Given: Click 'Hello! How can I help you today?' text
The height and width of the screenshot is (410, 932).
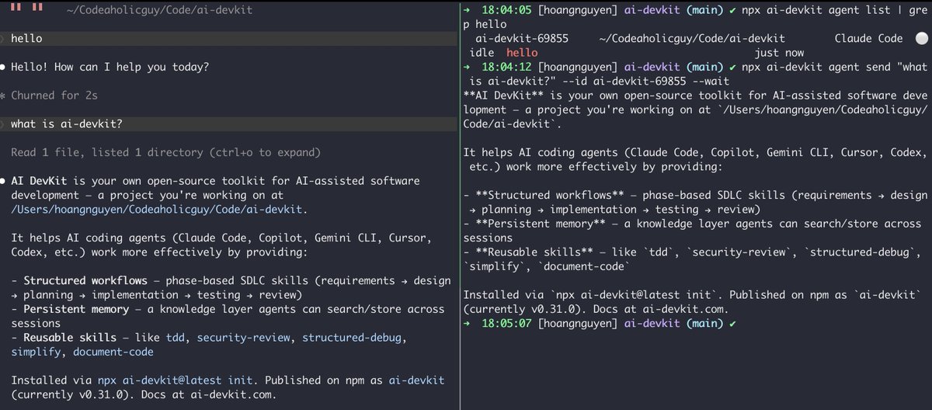Looking at the screenshot, I should pos(110,67).
